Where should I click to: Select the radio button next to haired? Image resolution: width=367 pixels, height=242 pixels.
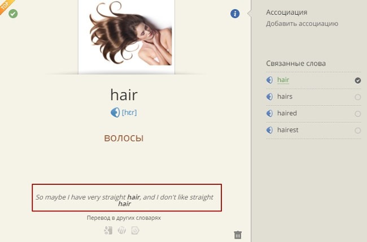coord(357,114)
